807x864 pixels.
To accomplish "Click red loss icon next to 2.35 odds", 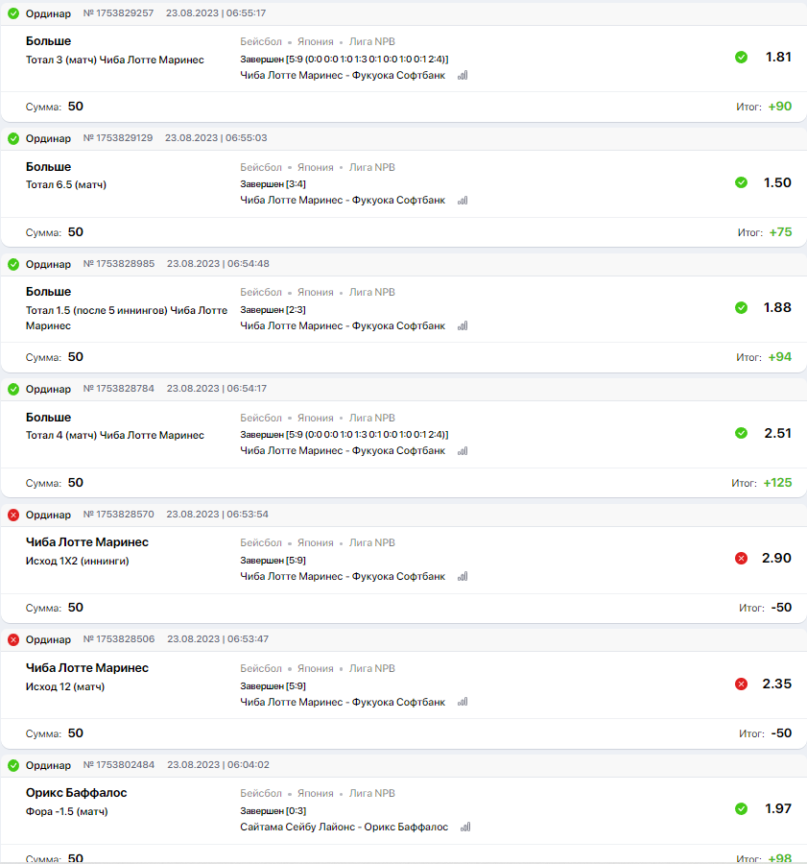I will (742, 684).
